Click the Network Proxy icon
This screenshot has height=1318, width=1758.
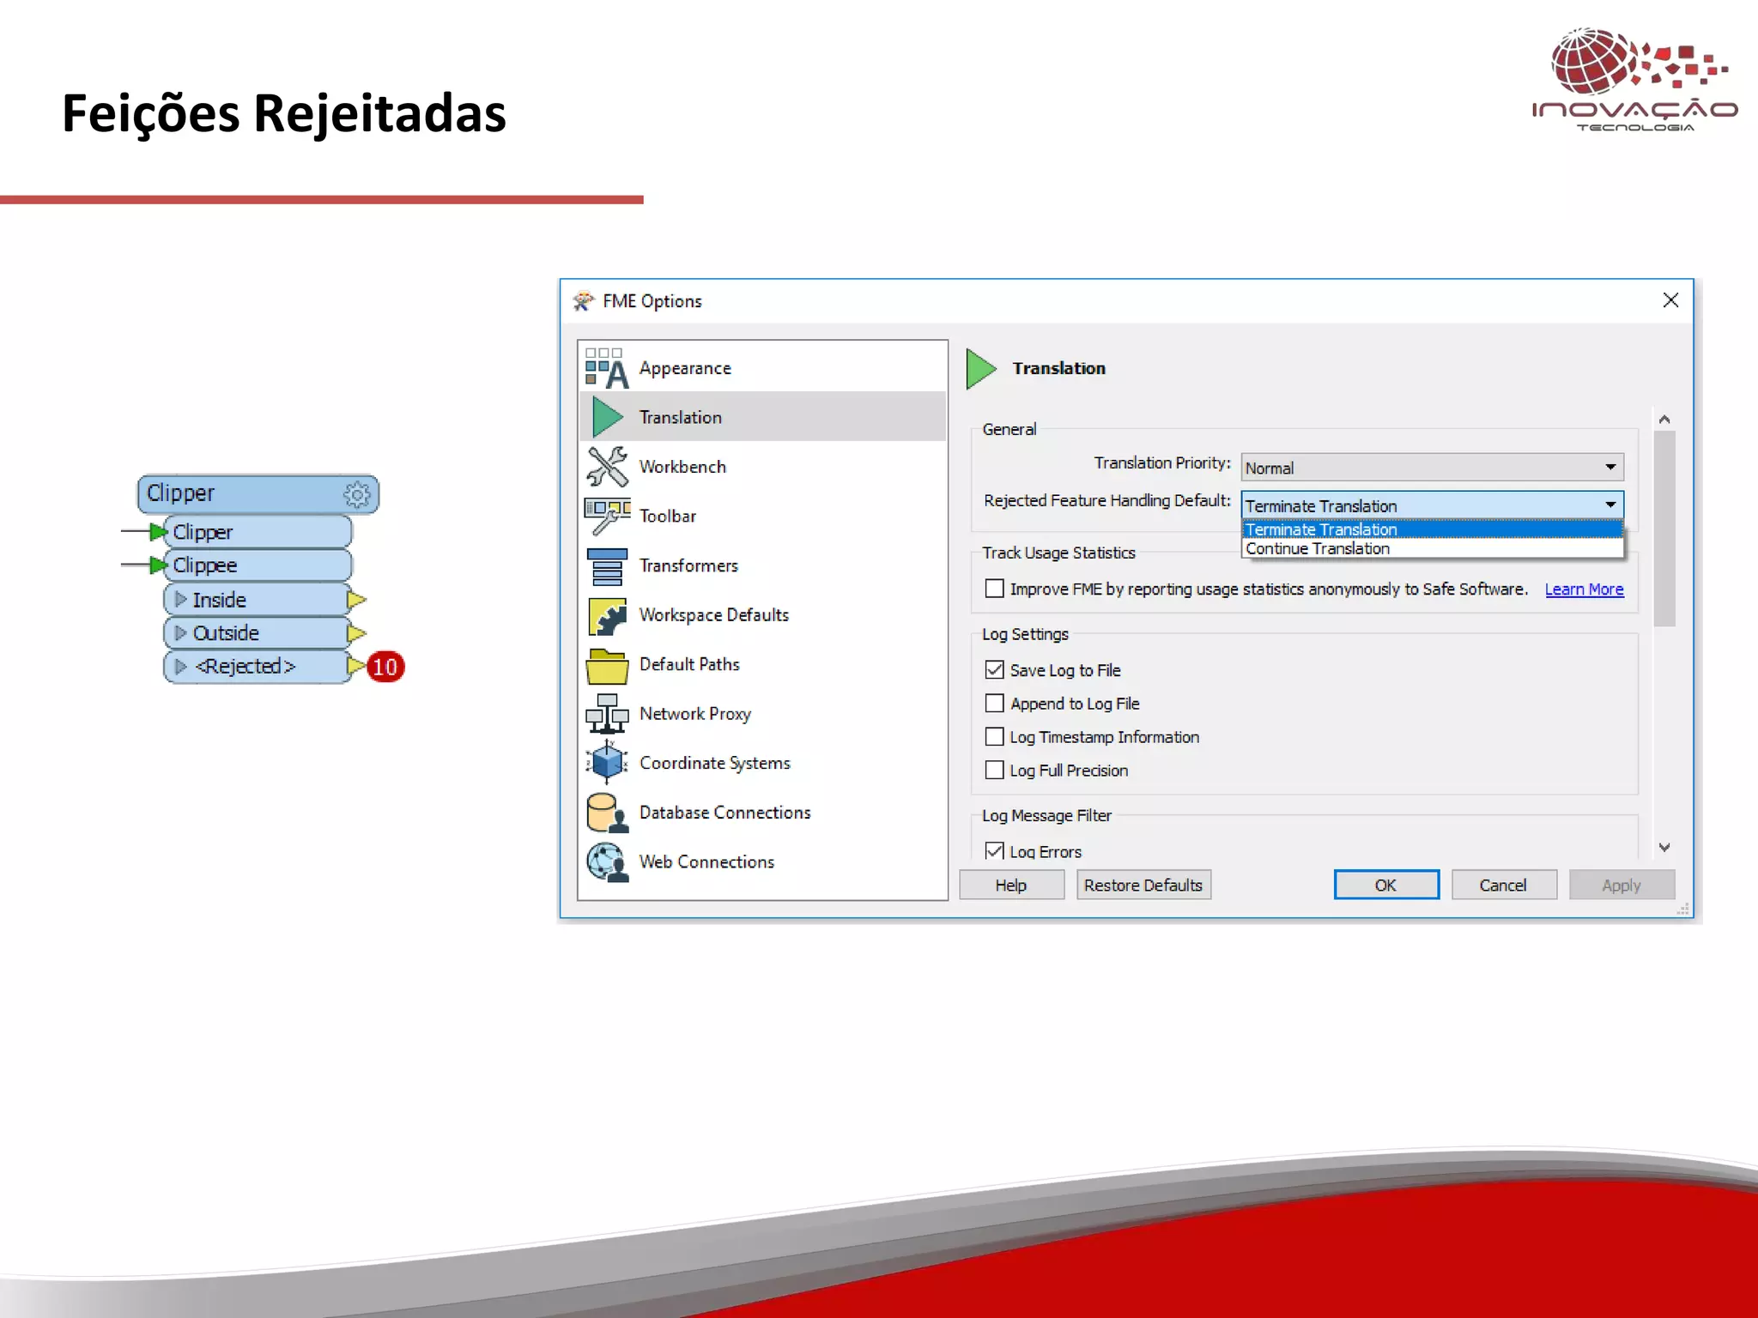[607, 714]
